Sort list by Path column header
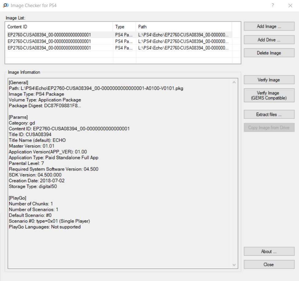This screenshot has height=281, width=299. [184, 27]
